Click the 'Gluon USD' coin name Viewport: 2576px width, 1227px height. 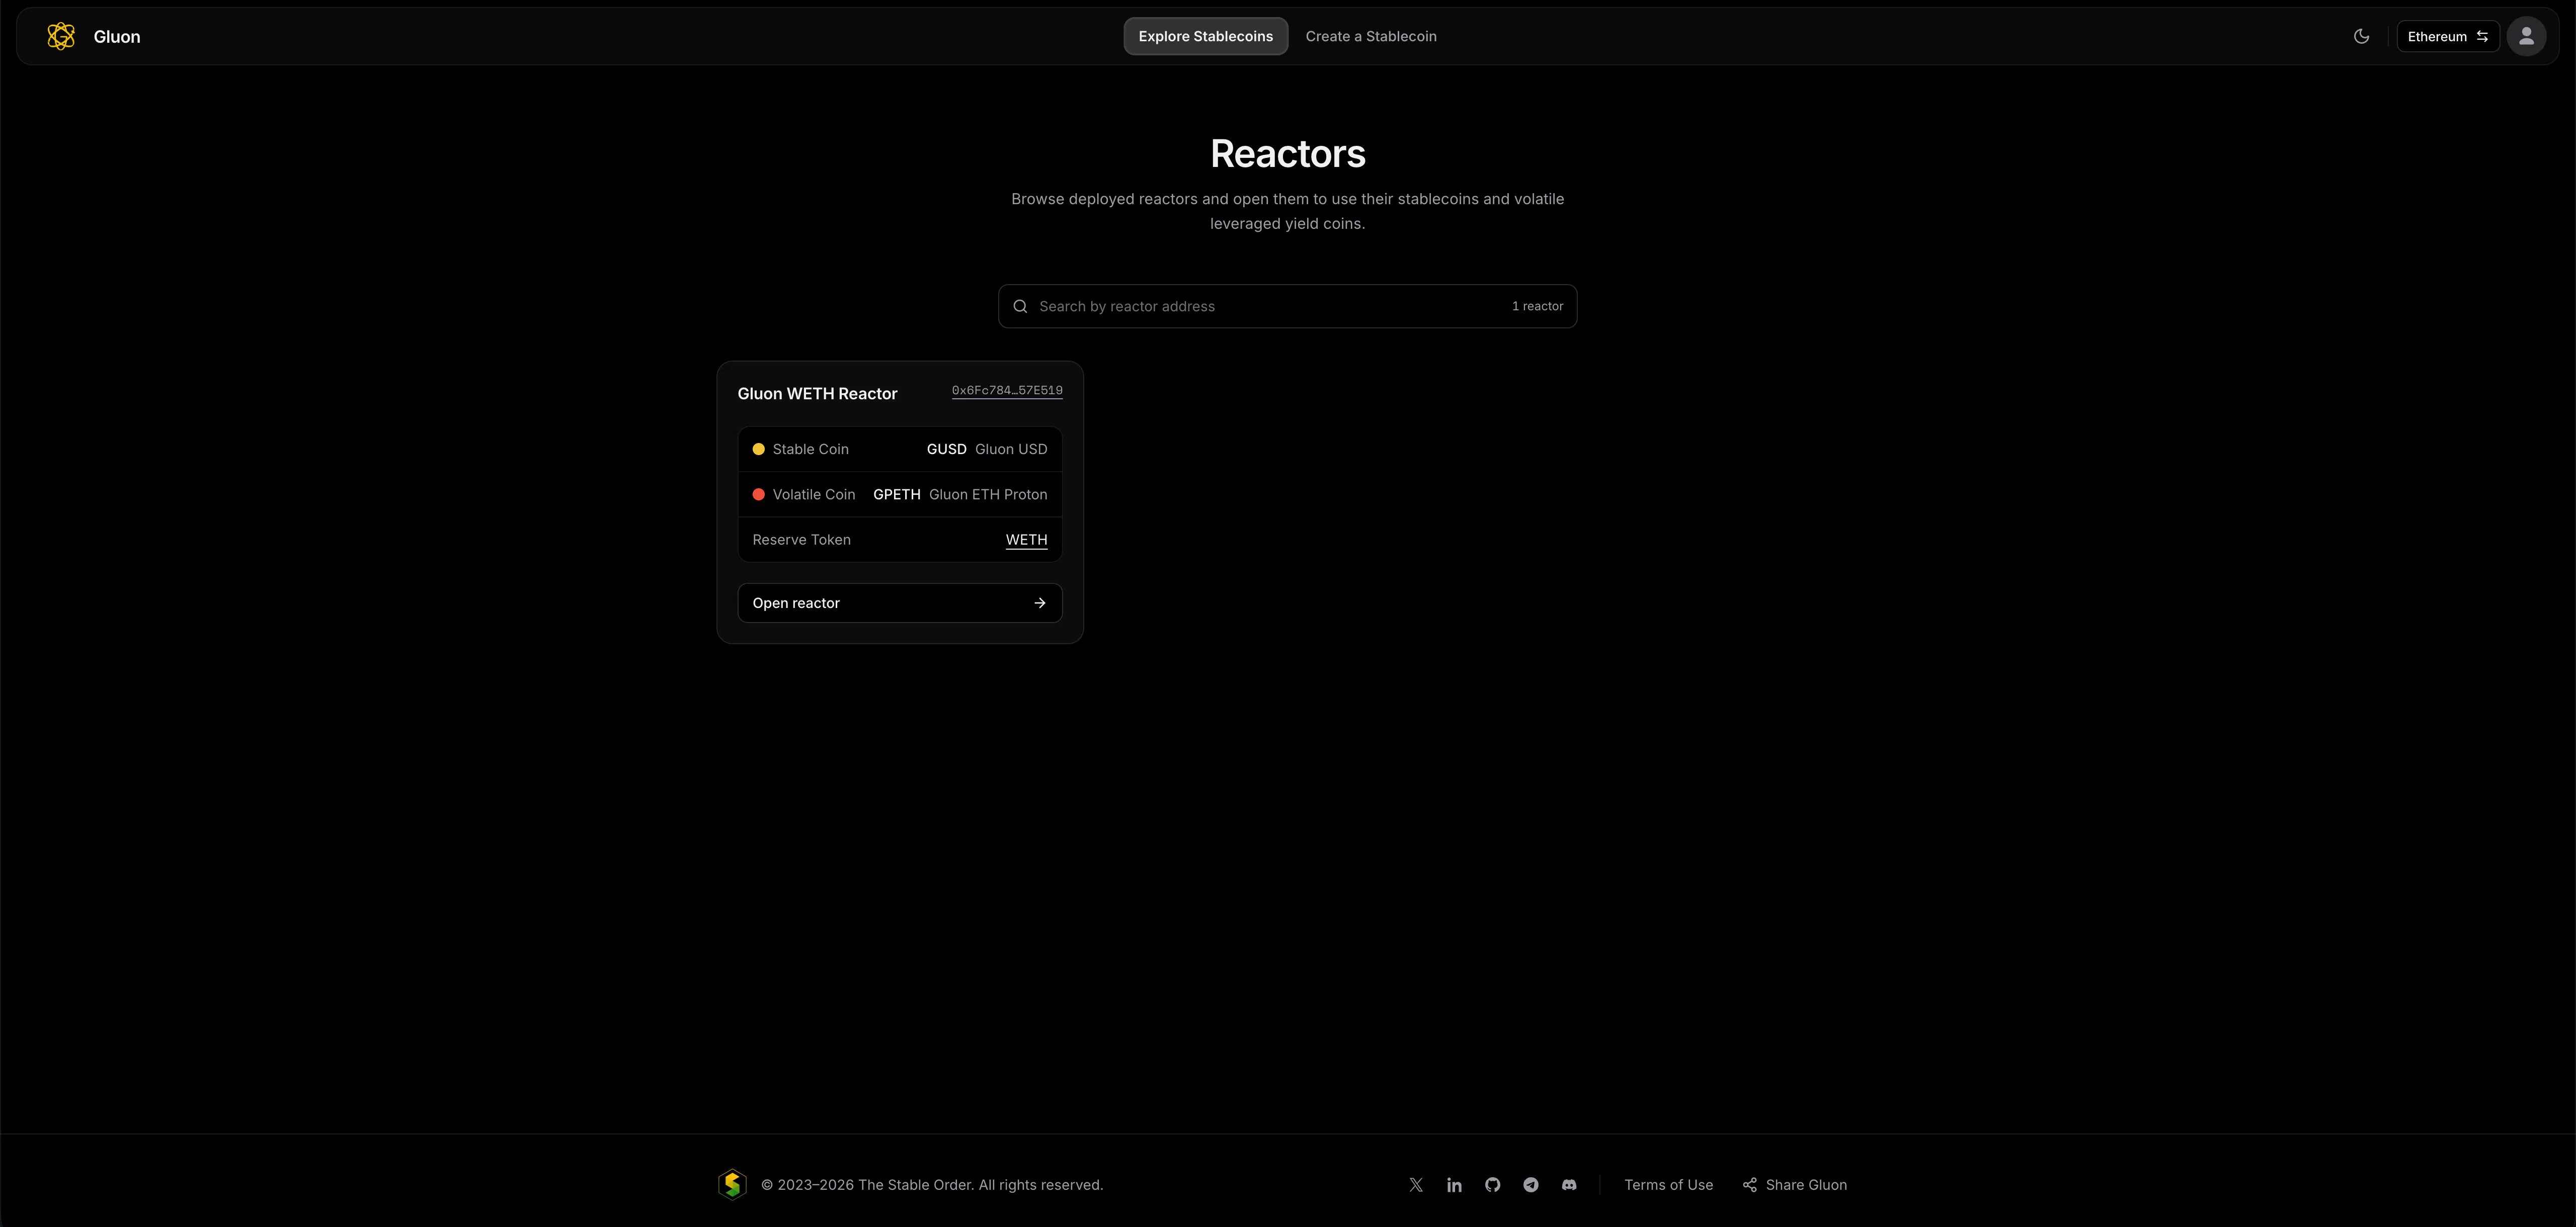[1010, 450]
